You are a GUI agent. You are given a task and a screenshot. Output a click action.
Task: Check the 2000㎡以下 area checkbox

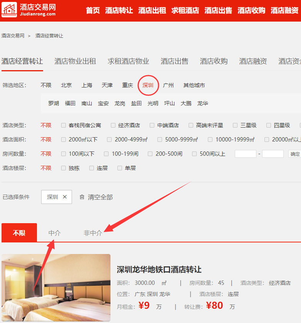64,140
